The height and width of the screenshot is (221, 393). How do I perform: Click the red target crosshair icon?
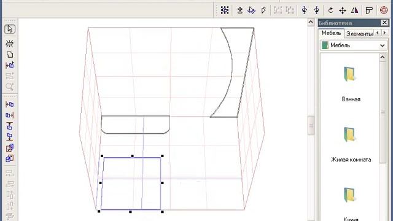(384, 10)
